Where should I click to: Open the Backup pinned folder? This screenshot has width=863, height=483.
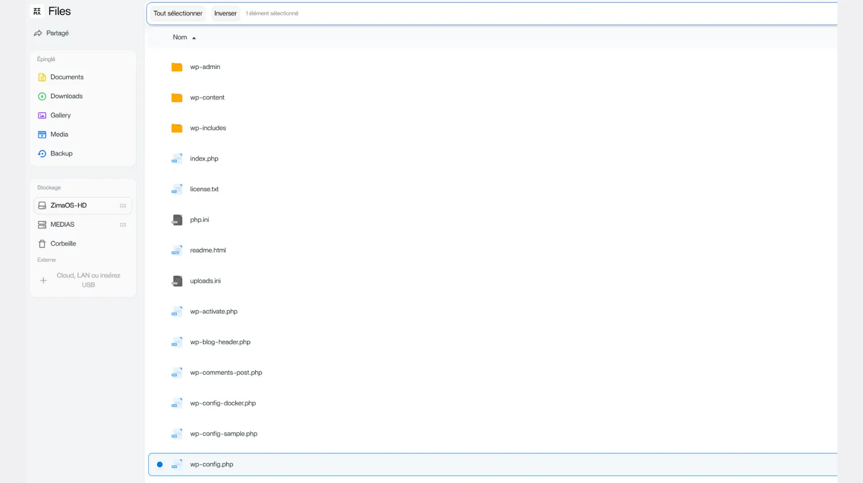point(61,154)
